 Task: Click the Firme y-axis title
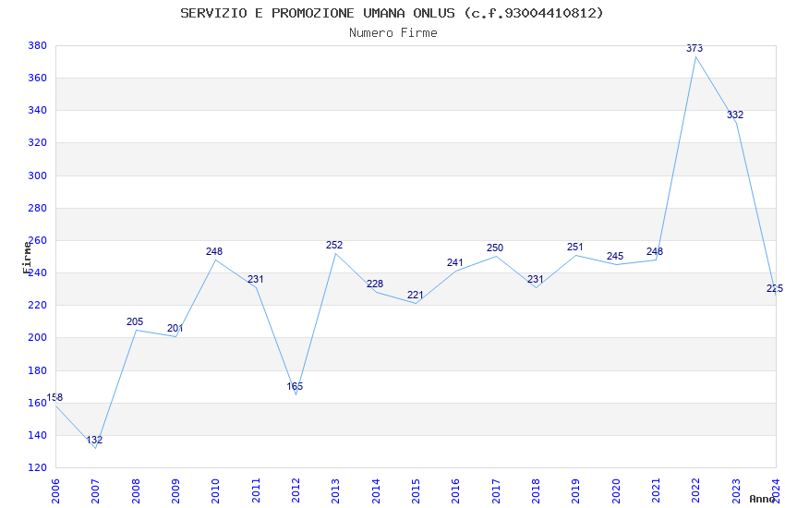coord(27,258)
